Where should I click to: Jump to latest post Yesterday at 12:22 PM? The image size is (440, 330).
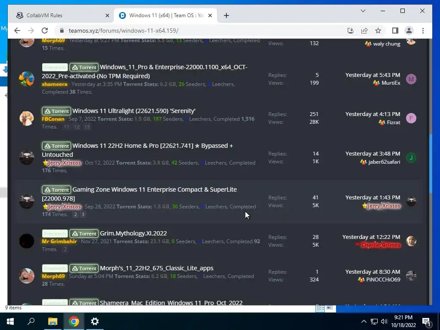(x=371, y=237)
